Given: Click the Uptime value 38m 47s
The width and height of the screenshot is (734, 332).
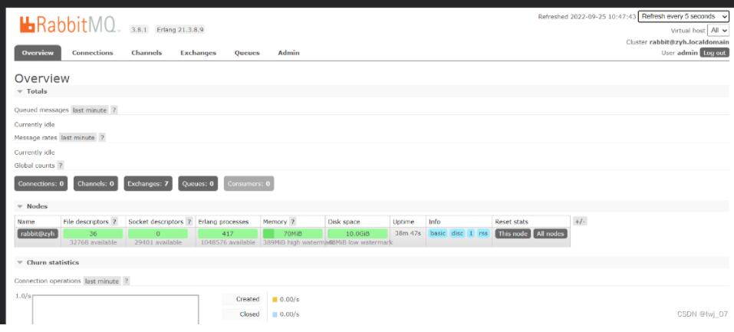Looking at the screenshot, I should [407, 233].
